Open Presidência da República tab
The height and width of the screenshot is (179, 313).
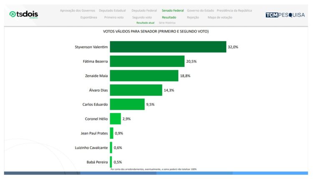tap(234, 10)
